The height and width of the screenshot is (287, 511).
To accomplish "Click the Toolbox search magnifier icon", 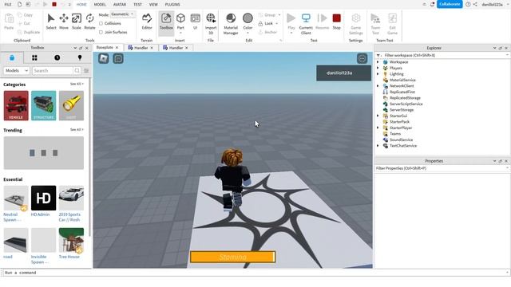I will [77, 71].
